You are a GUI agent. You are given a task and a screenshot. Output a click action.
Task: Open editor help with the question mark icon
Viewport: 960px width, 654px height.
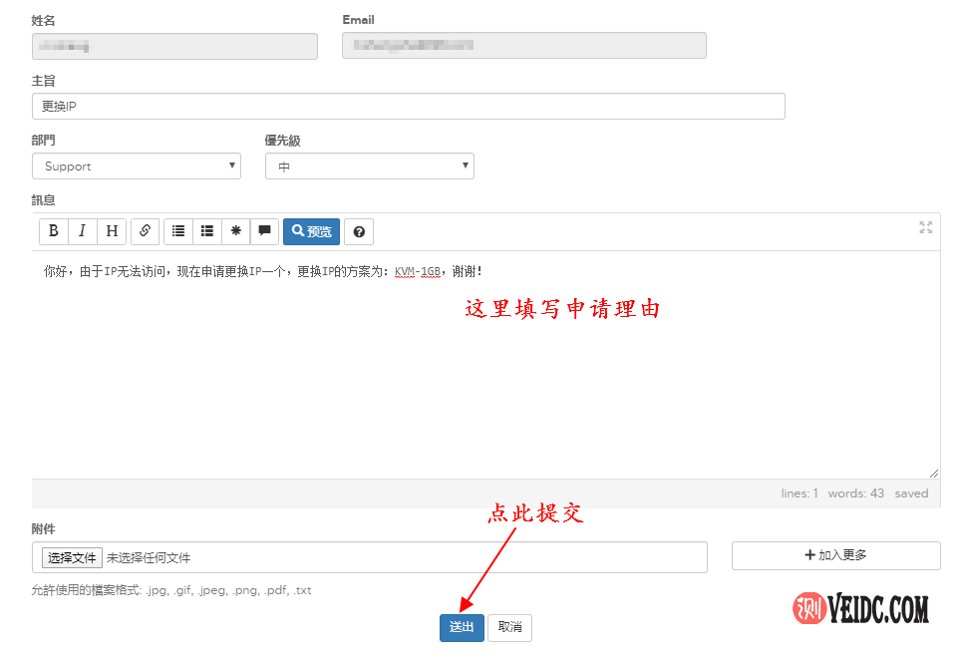pyautogui.click(x=359, y=232)
